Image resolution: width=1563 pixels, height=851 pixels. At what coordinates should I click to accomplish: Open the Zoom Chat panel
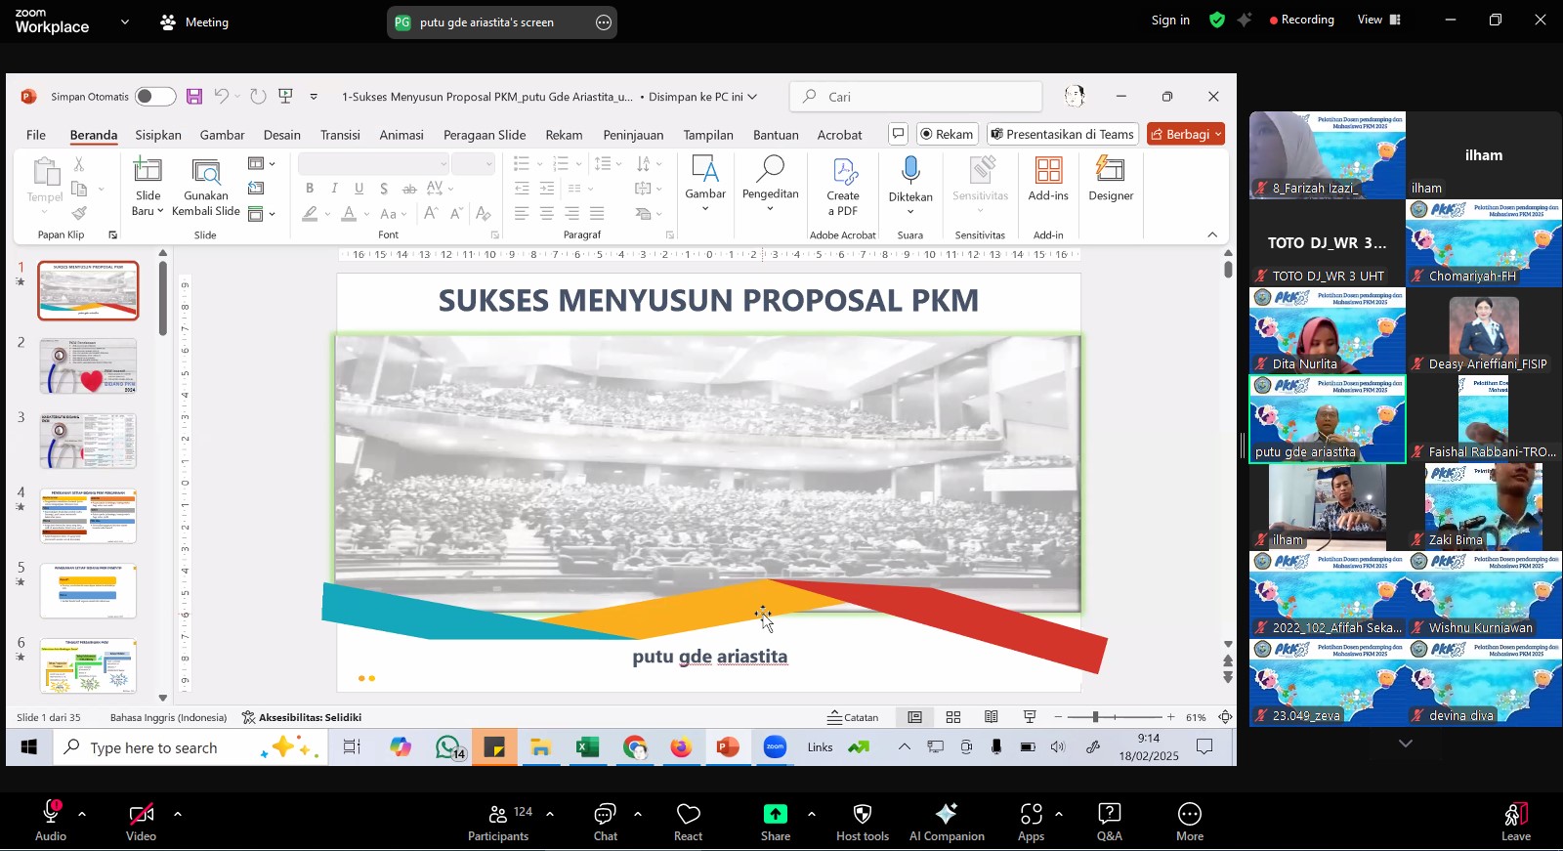tap(605, 815)
